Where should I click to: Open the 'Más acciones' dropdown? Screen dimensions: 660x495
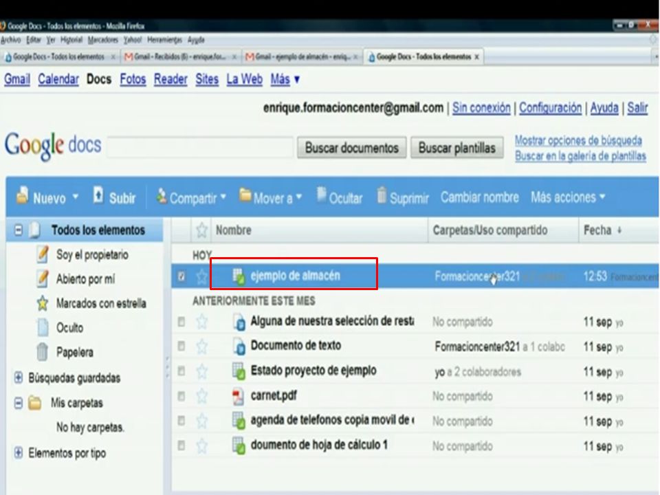pos(602,197)
